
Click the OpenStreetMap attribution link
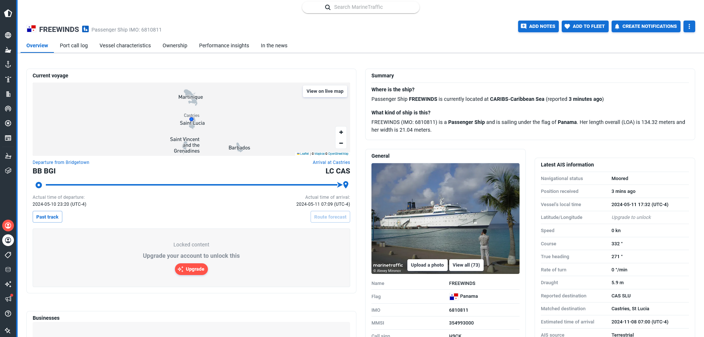pyautogui.click(x=338, y=154)
